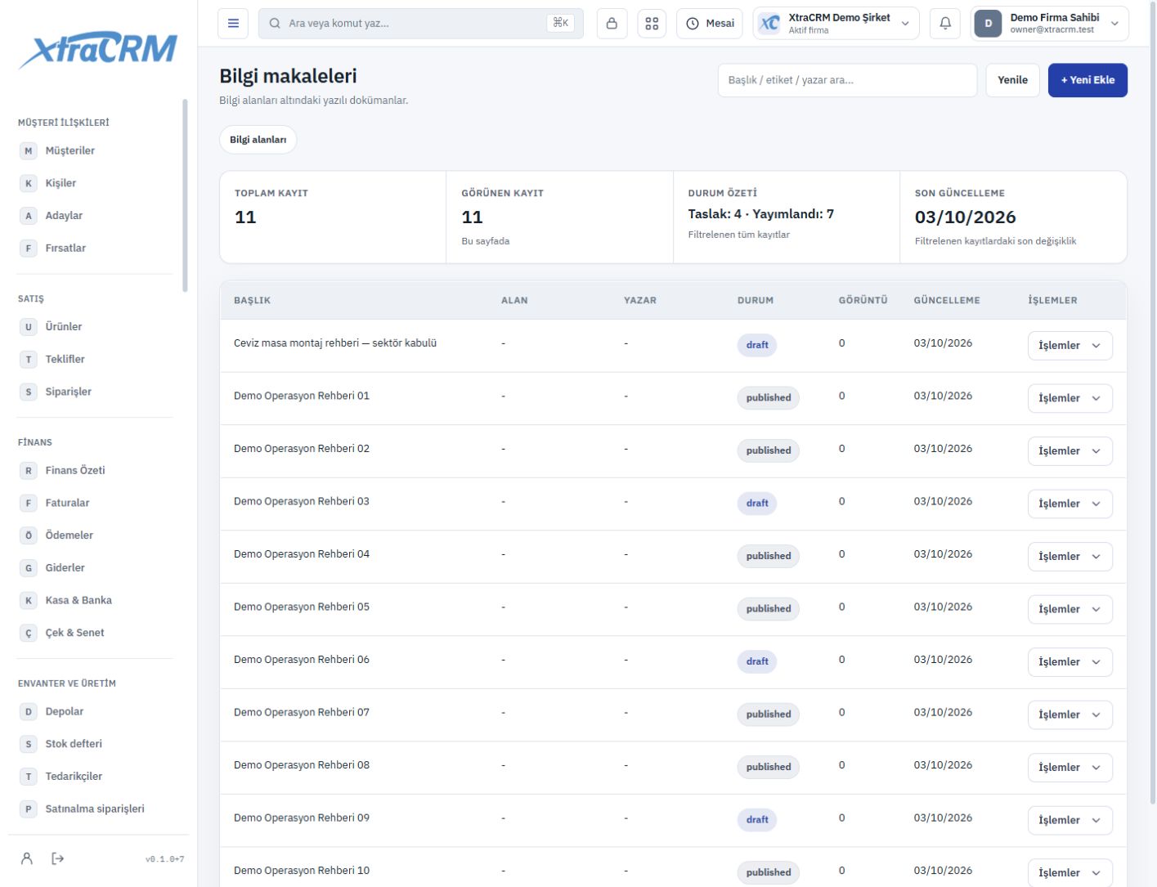Viewport: 1157px width, 887px height.
Task: Open Kasa & Banka
Action: click(x=96, y=600)
